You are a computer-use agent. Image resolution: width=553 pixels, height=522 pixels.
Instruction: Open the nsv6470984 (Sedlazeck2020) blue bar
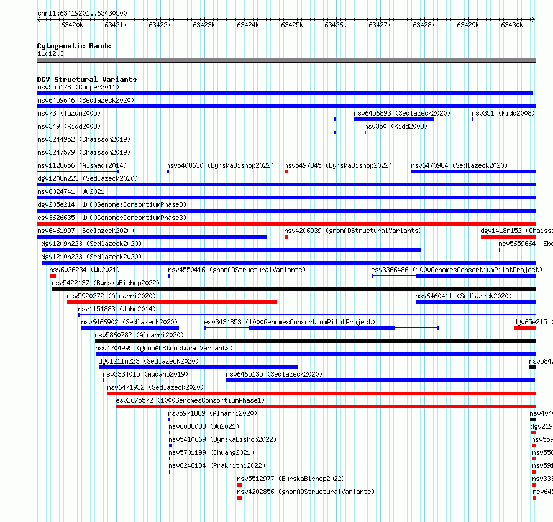pyautogui.click(x=473, y=172)
